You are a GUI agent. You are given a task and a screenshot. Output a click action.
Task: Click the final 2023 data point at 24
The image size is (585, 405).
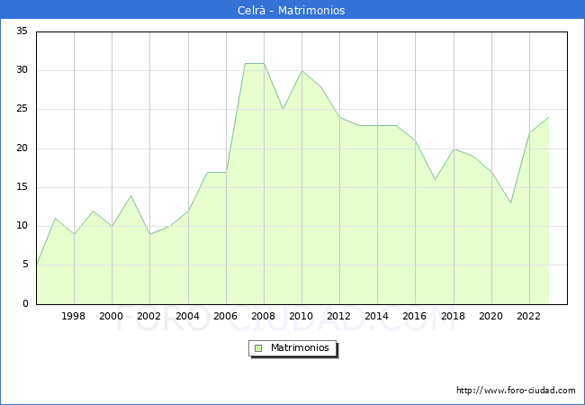pos(548,118)
